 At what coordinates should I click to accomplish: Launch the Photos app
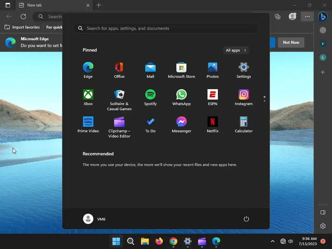point(213,70)
